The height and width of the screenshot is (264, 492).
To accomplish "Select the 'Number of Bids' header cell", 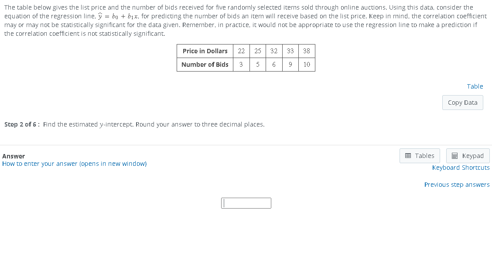I will [x=205, y=65].
